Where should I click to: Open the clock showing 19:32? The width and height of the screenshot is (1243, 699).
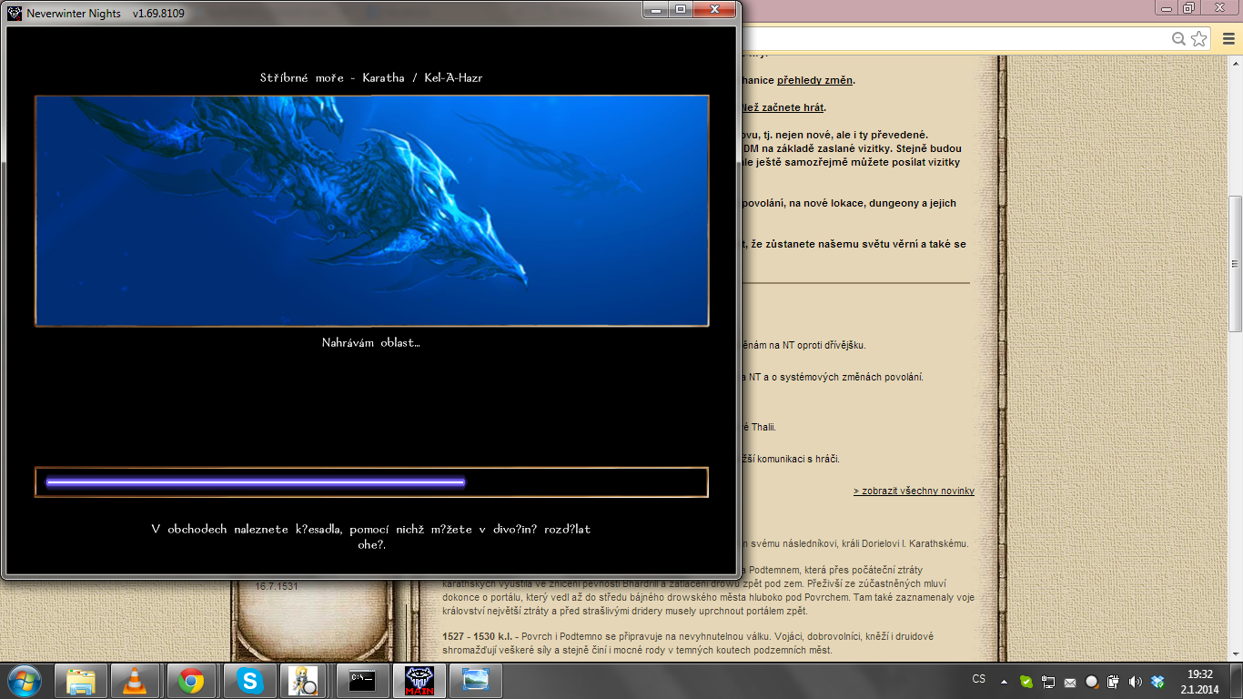point(1201,681)
